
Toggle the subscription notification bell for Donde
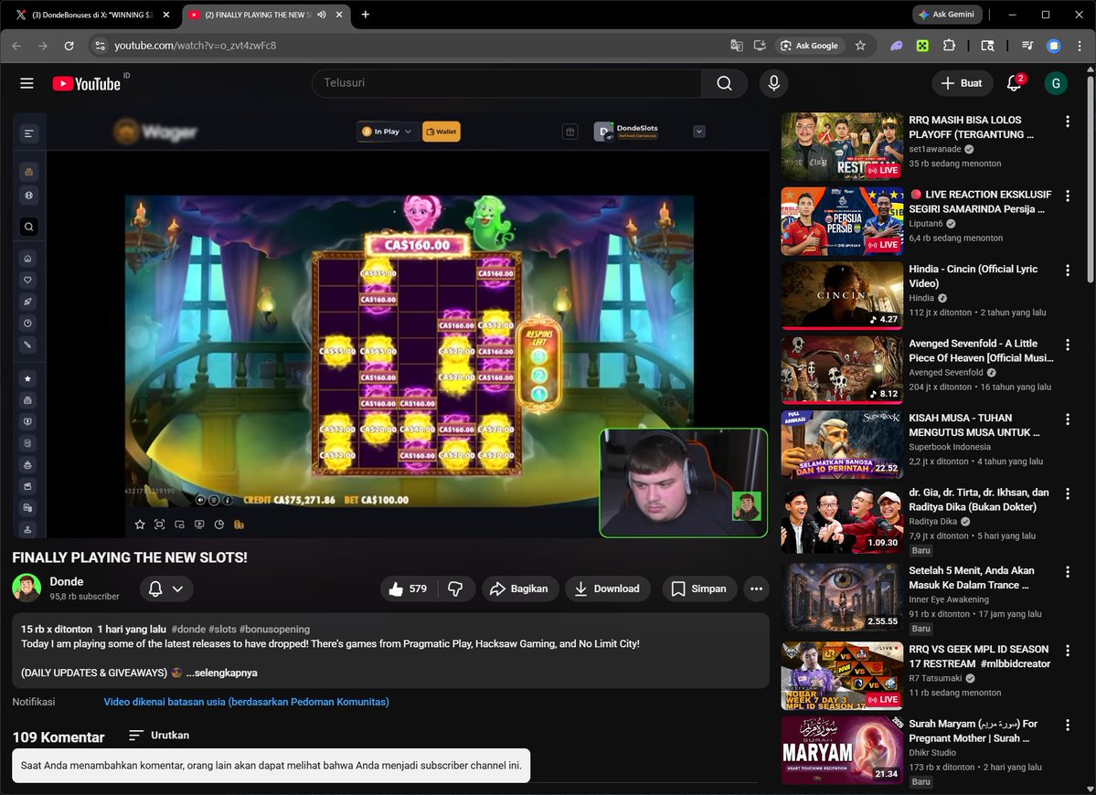155,588
